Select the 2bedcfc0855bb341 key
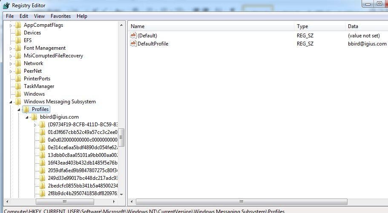The image size is (388, 213). point(83,185)
